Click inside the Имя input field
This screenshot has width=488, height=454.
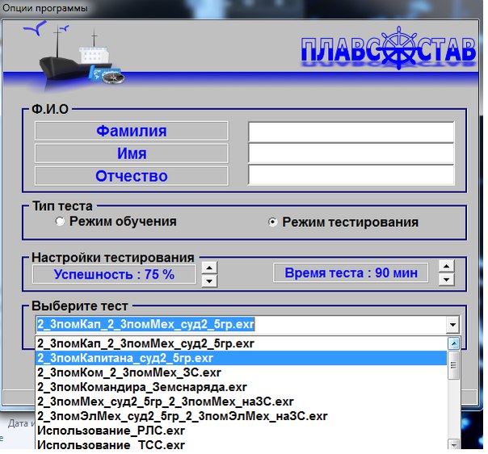point(351,153)
